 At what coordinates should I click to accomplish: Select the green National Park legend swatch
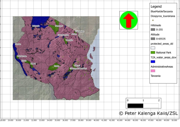pos(153,53)
